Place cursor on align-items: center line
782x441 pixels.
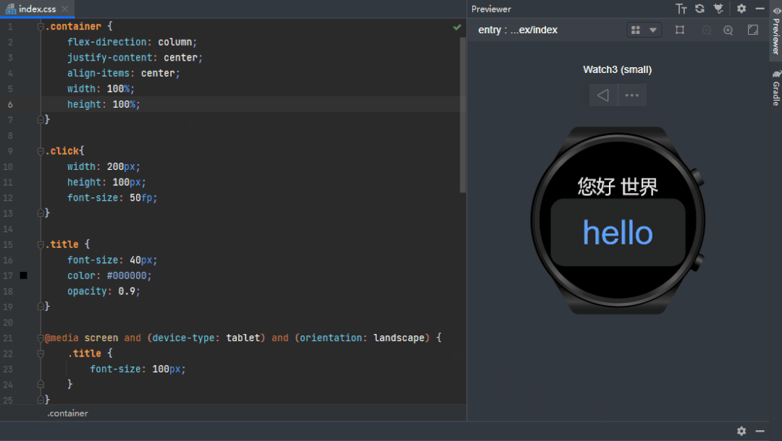[124, 73]
